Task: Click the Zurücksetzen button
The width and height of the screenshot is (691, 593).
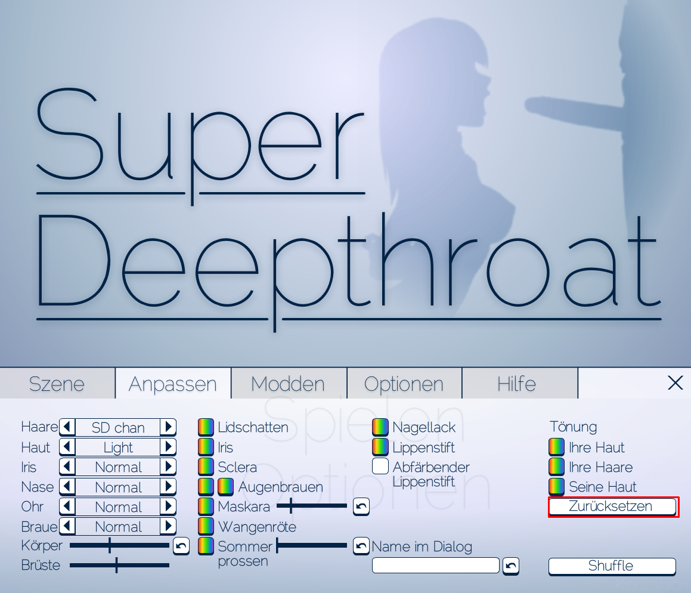Action: click(612, 506)
